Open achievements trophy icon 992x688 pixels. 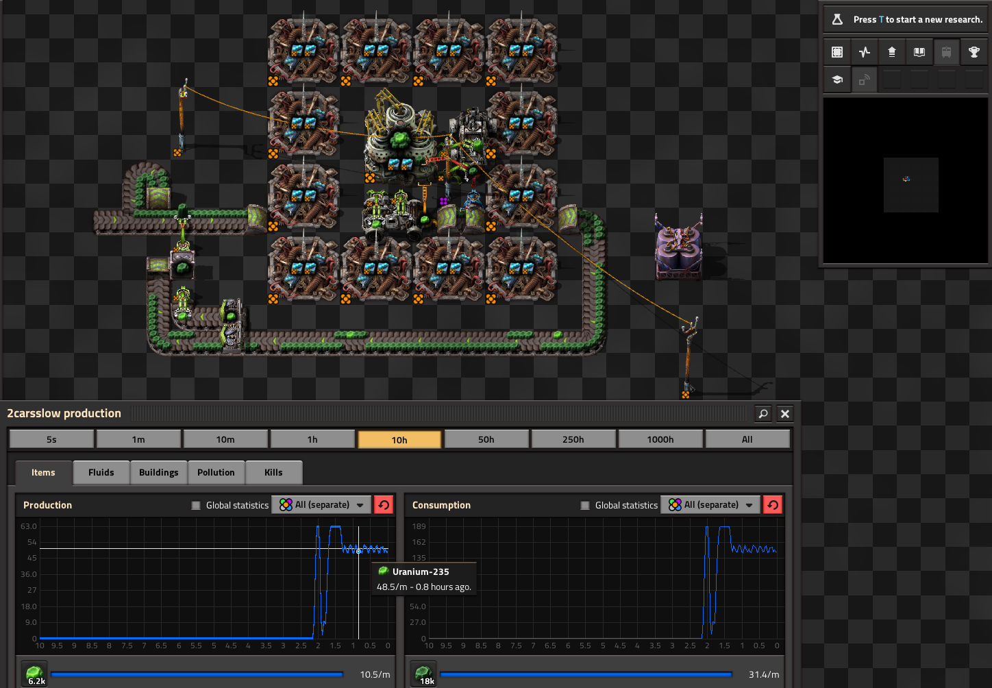point(974,52)
